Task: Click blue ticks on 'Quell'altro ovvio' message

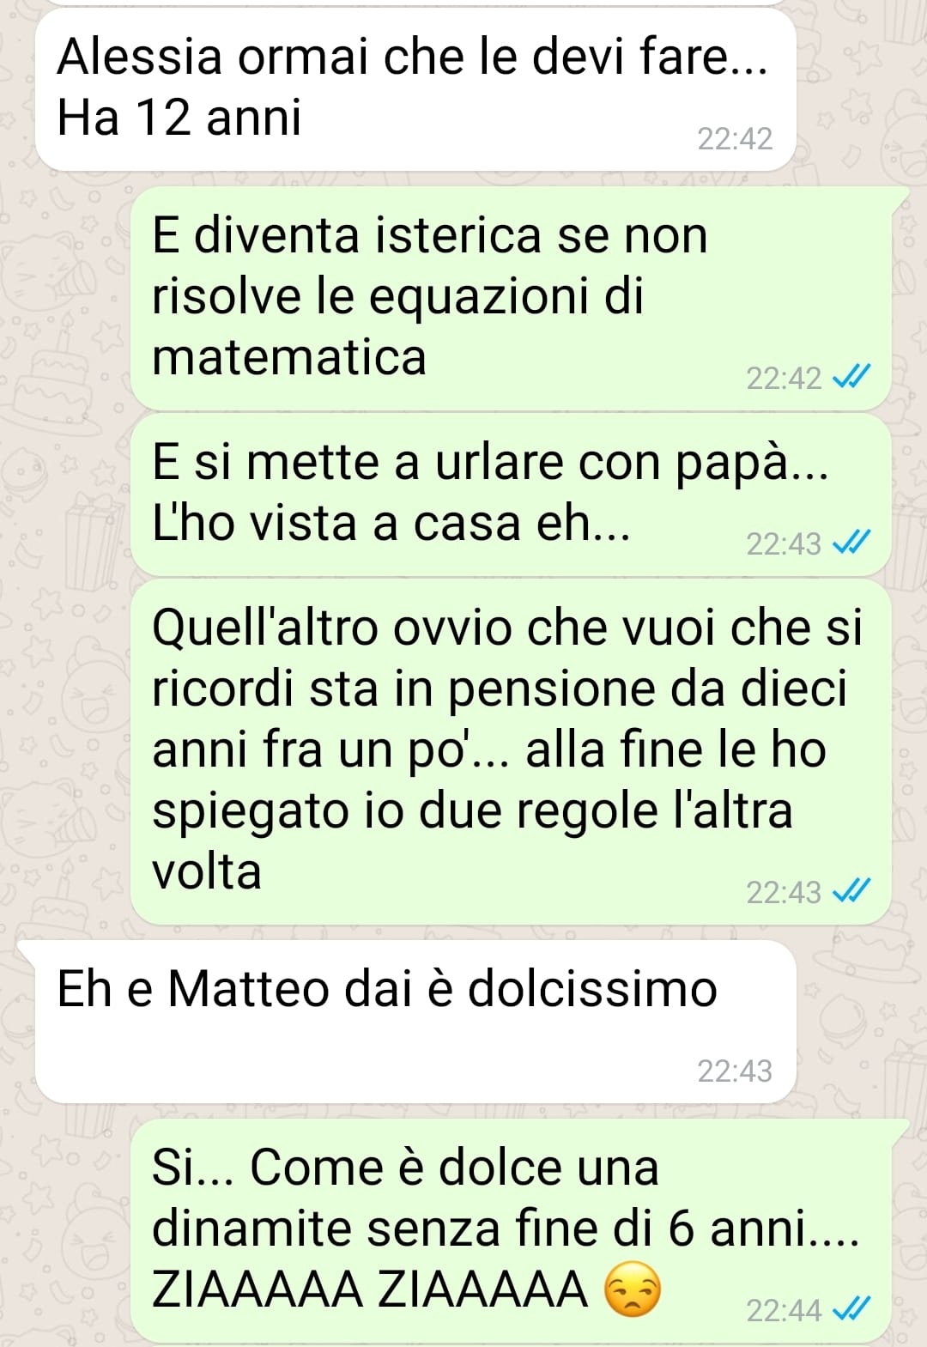Action: coord(852,891)
